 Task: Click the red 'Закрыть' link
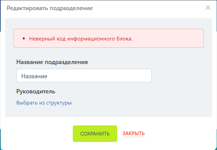tap(133, 133)
